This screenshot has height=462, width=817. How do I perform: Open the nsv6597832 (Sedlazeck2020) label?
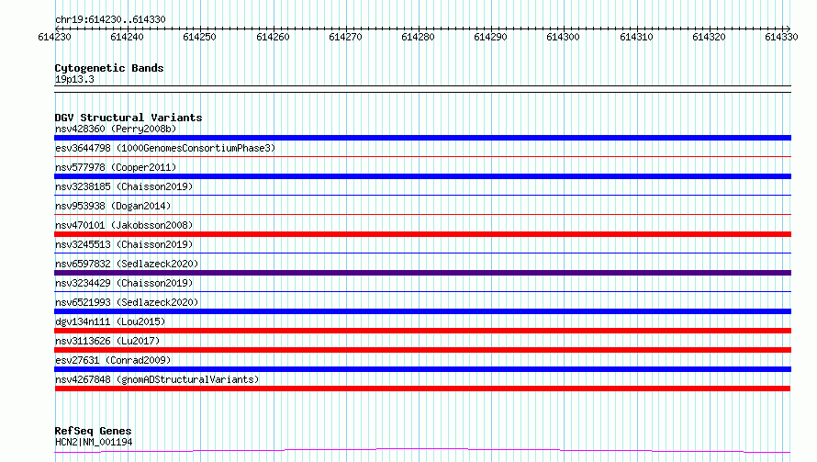(x=127, y=264)
